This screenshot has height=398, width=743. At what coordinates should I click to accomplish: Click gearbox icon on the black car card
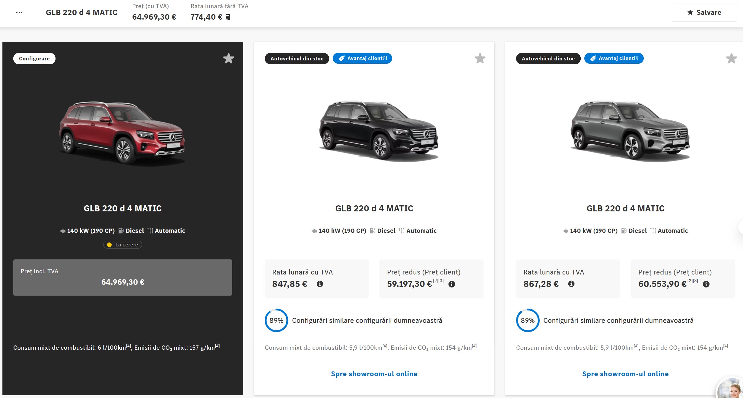pos(402,231)
